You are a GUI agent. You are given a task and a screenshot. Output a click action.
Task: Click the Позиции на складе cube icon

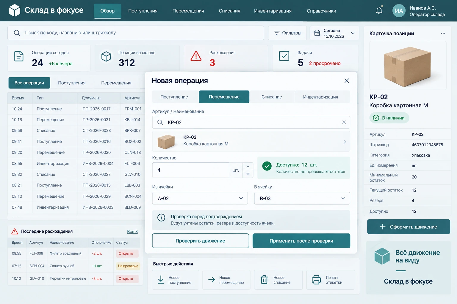106,56
